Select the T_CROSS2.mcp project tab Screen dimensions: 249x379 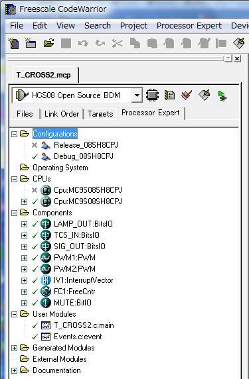coord(44,75)
